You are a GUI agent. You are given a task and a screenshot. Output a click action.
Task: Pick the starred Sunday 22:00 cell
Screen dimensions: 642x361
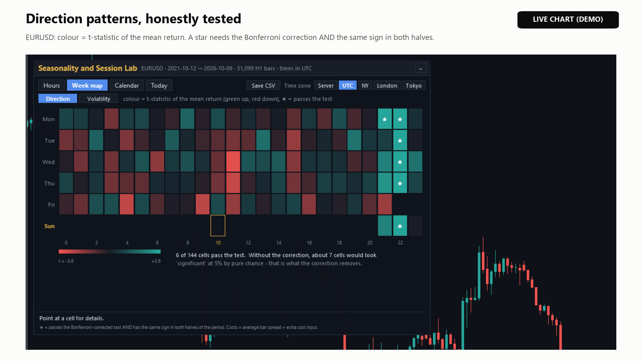click(x=400, y=226)
